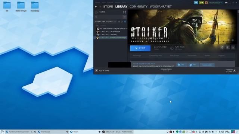Screen dimensions: 239x134
Task: Open the LIBRARY section
Action: tap(121, 7)
